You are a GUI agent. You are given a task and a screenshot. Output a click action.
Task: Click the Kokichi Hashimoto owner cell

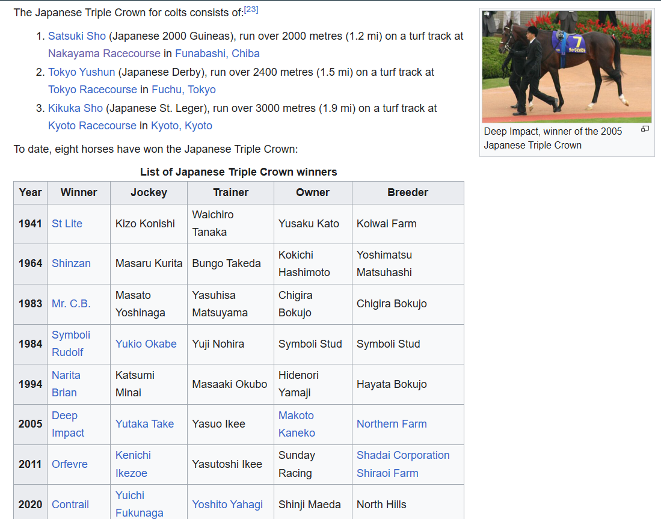(313, 264)
